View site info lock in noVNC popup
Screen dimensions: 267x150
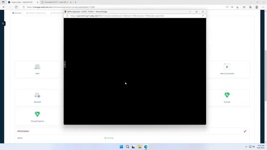[x=67, y=16]
